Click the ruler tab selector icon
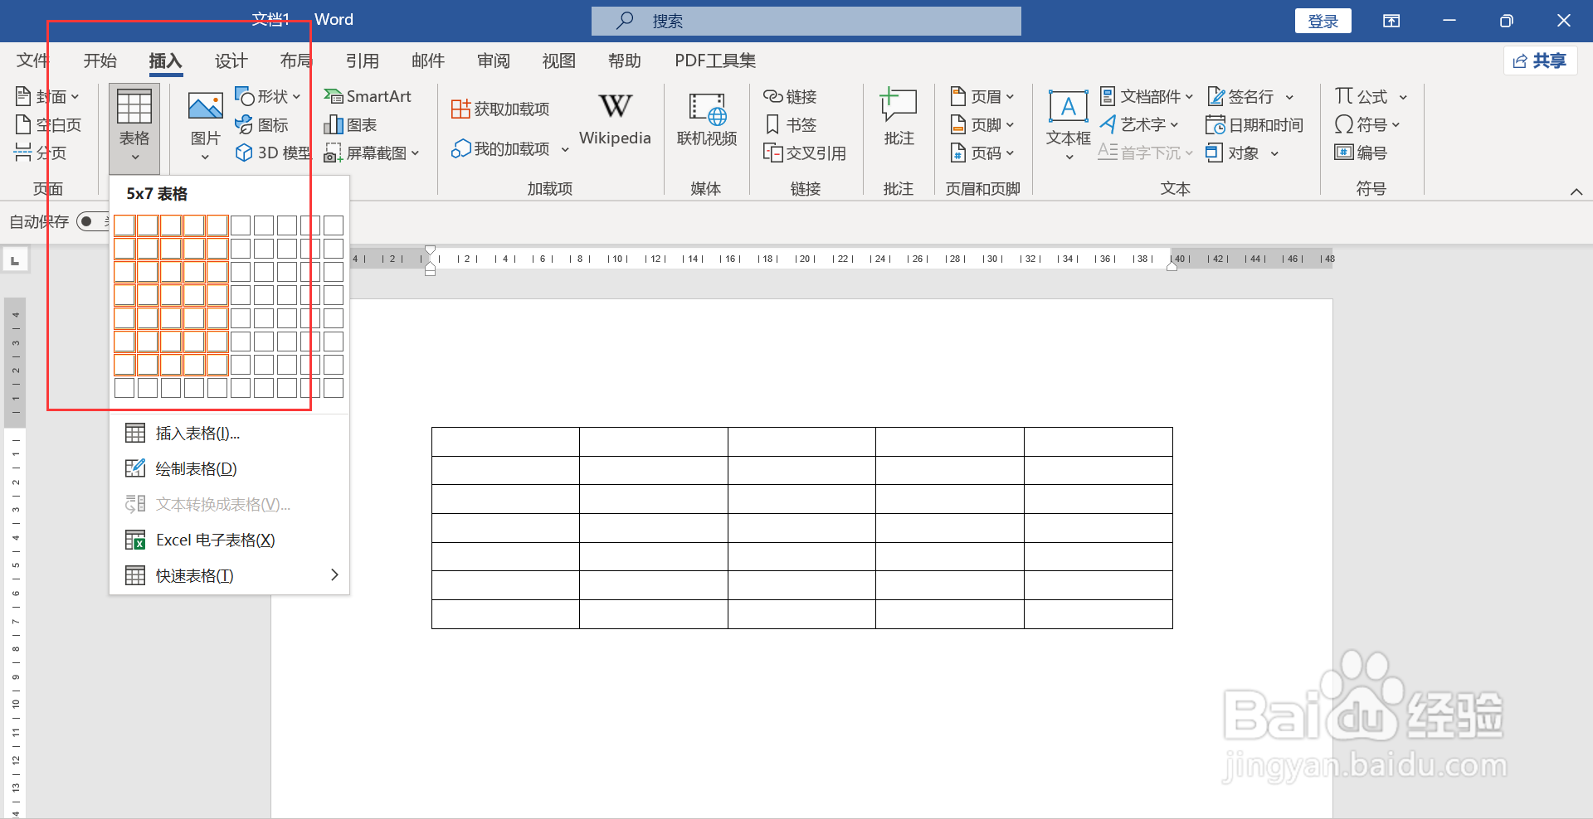 pyautogui.click(x=15, y=260)
